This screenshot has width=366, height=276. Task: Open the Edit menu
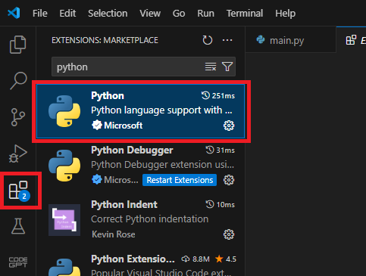point(67,14)
